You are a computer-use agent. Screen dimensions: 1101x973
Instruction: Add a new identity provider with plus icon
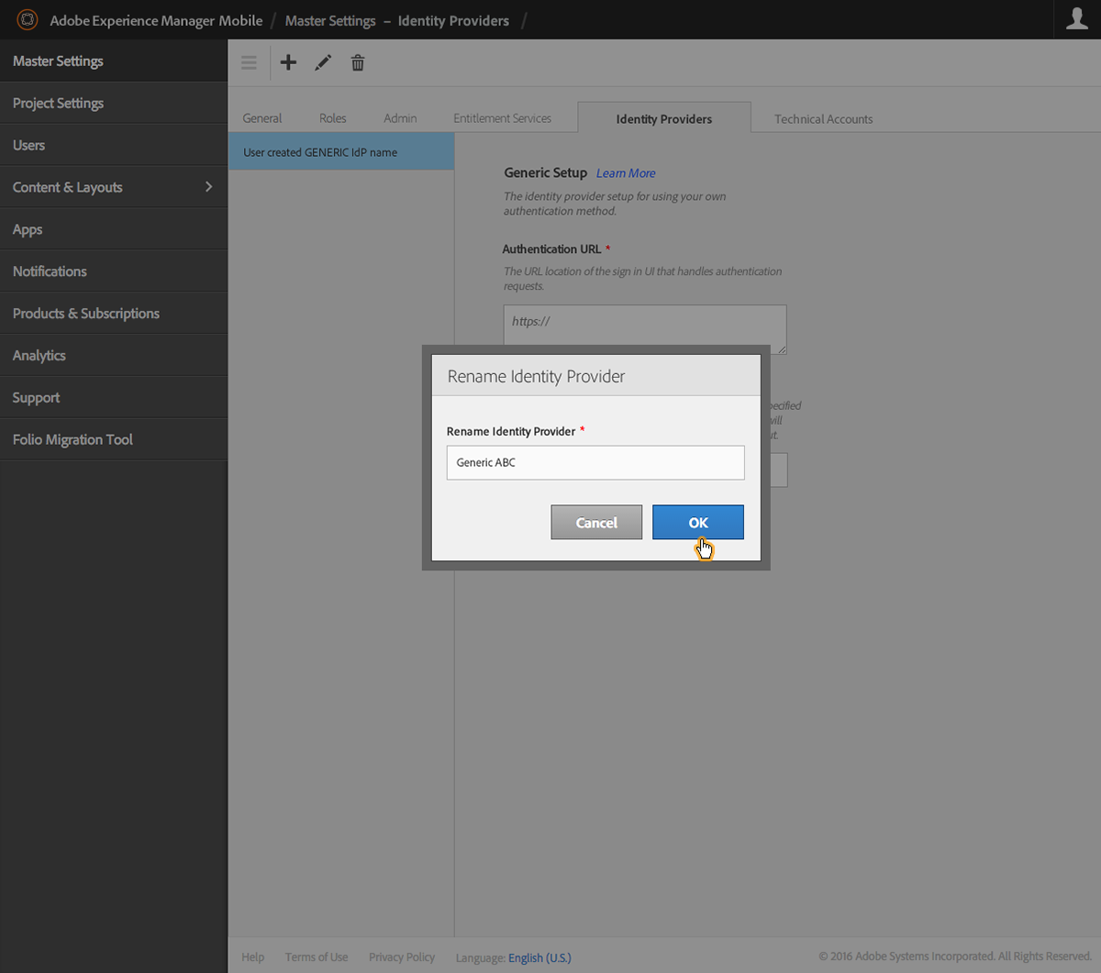[x=288, y=62]
